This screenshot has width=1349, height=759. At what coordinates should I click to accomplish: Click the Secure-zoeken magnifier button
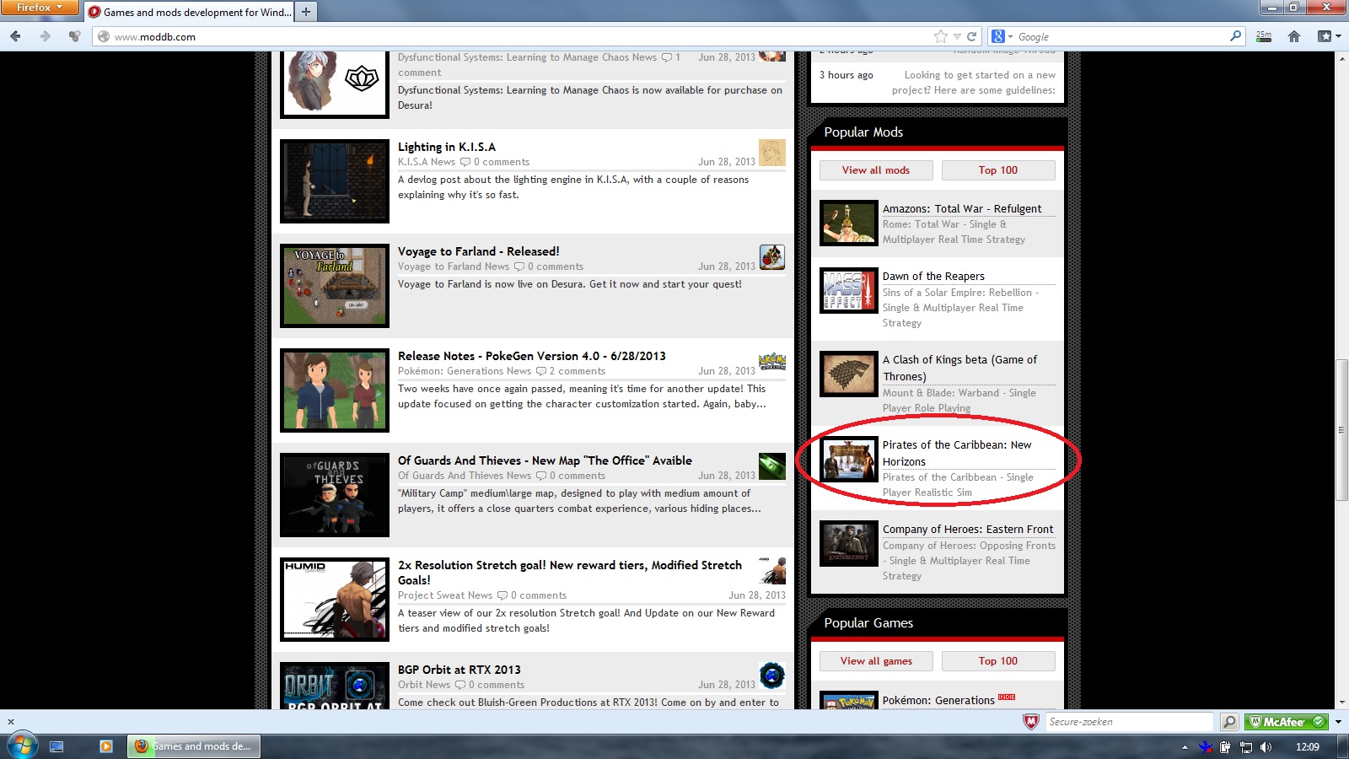pyautogui.click(x=1229, y=722)
